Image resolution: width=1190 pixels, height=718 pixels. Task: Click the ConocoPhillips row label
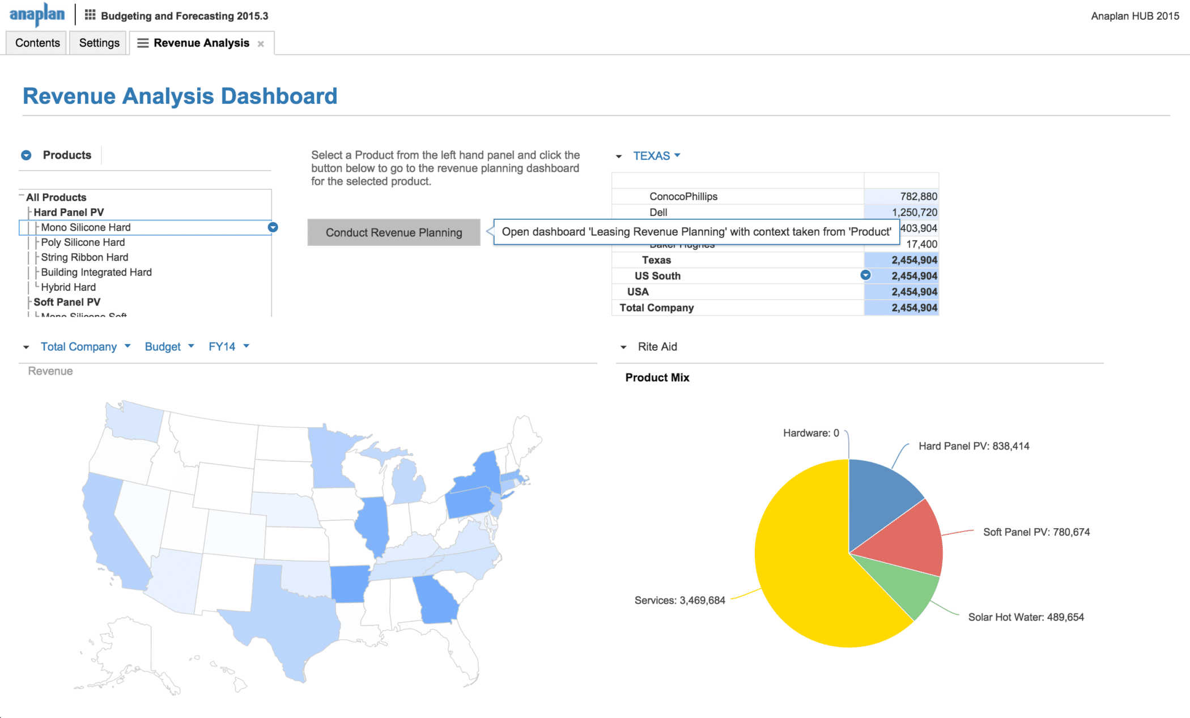pos(683,197)
